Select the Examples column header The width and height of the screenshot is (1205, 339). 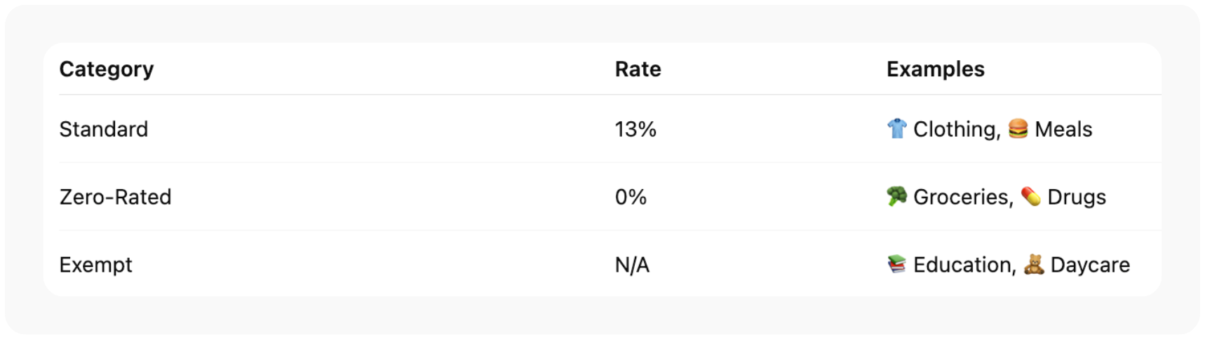tap(935, 69)
